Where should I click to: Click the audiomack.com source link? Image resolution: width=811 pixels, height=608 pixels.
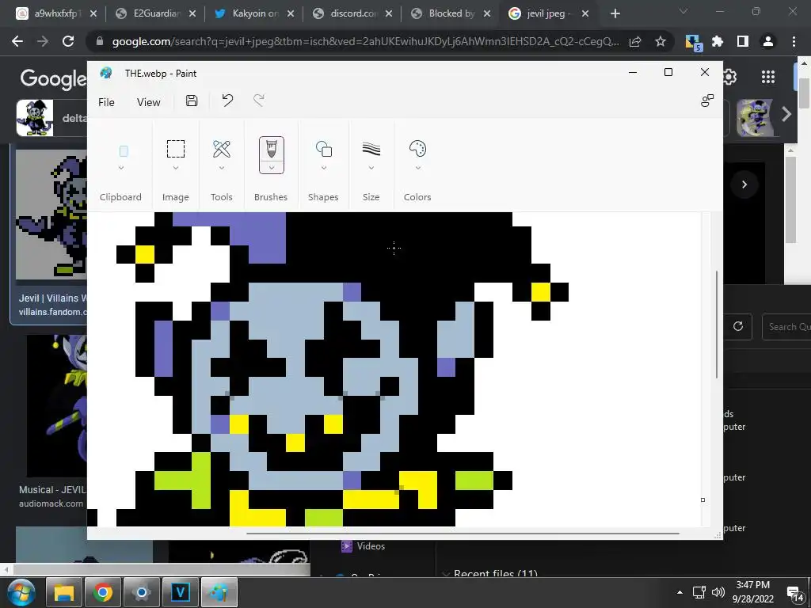pos(51,503)
